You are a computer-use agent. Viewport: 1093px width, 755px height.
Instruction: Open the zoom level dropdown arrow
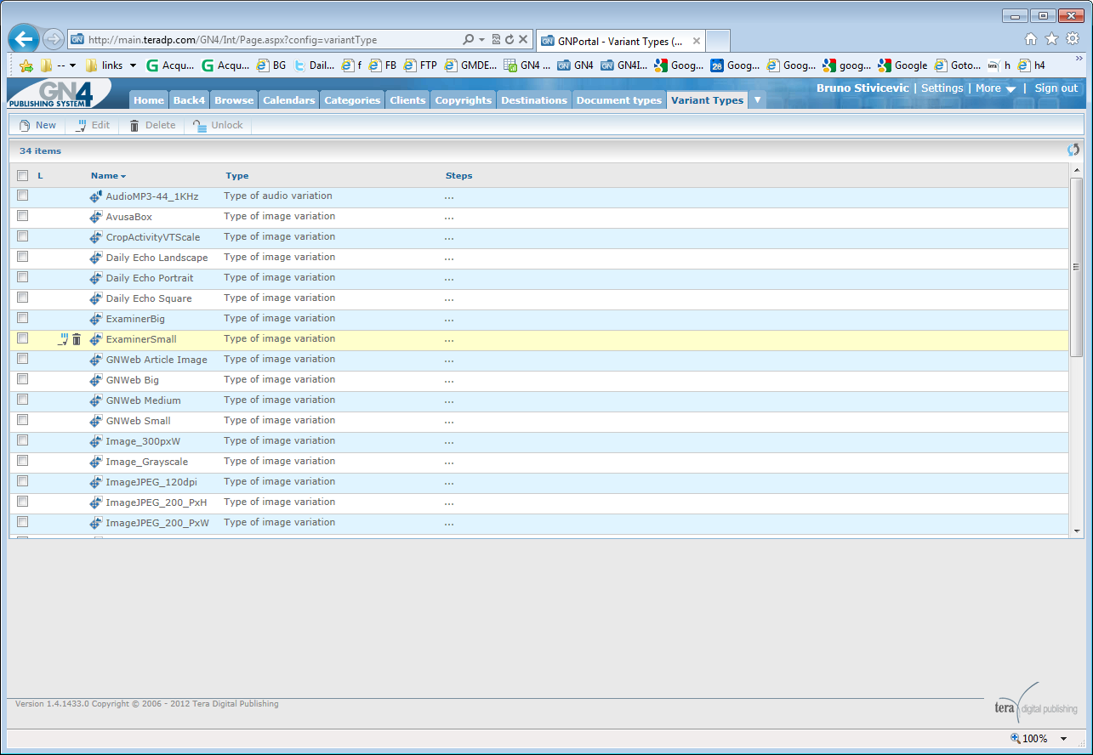pyautogui.click(x=1062, y=739)
